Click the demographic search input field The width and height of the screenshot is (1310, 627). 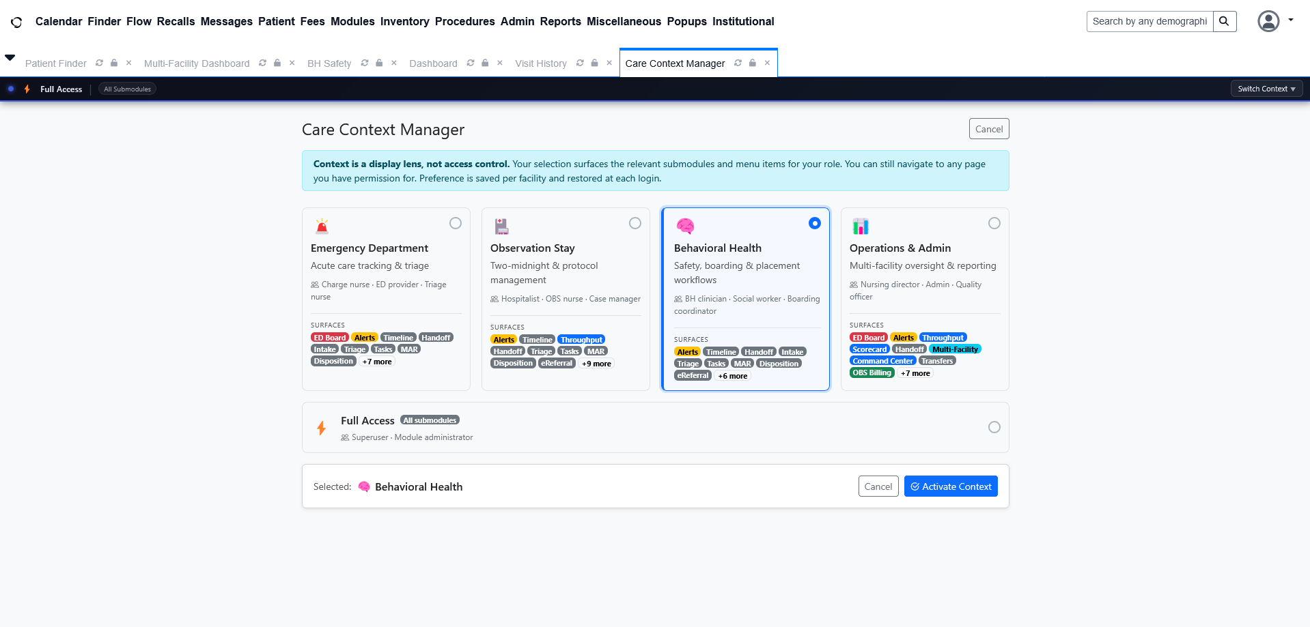tap(1149, 21)
